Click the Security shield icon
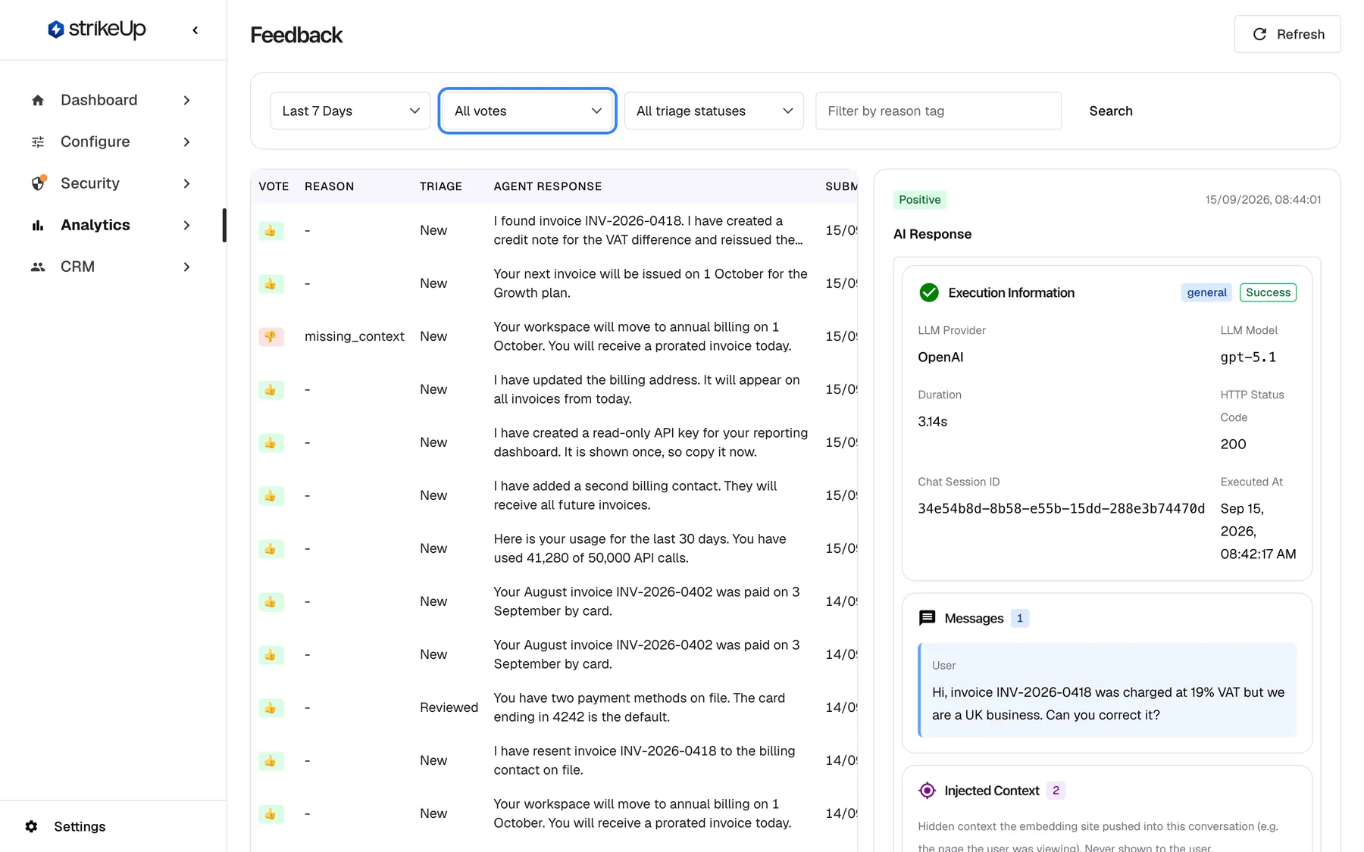Screen dimensions: 1364x852 pos(38,183)
